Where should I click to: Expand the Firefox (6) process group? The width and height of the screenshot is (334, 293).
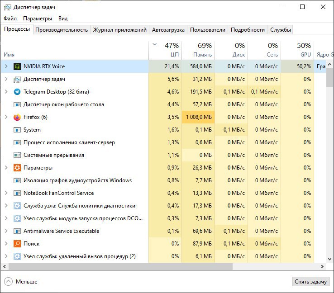6,117
